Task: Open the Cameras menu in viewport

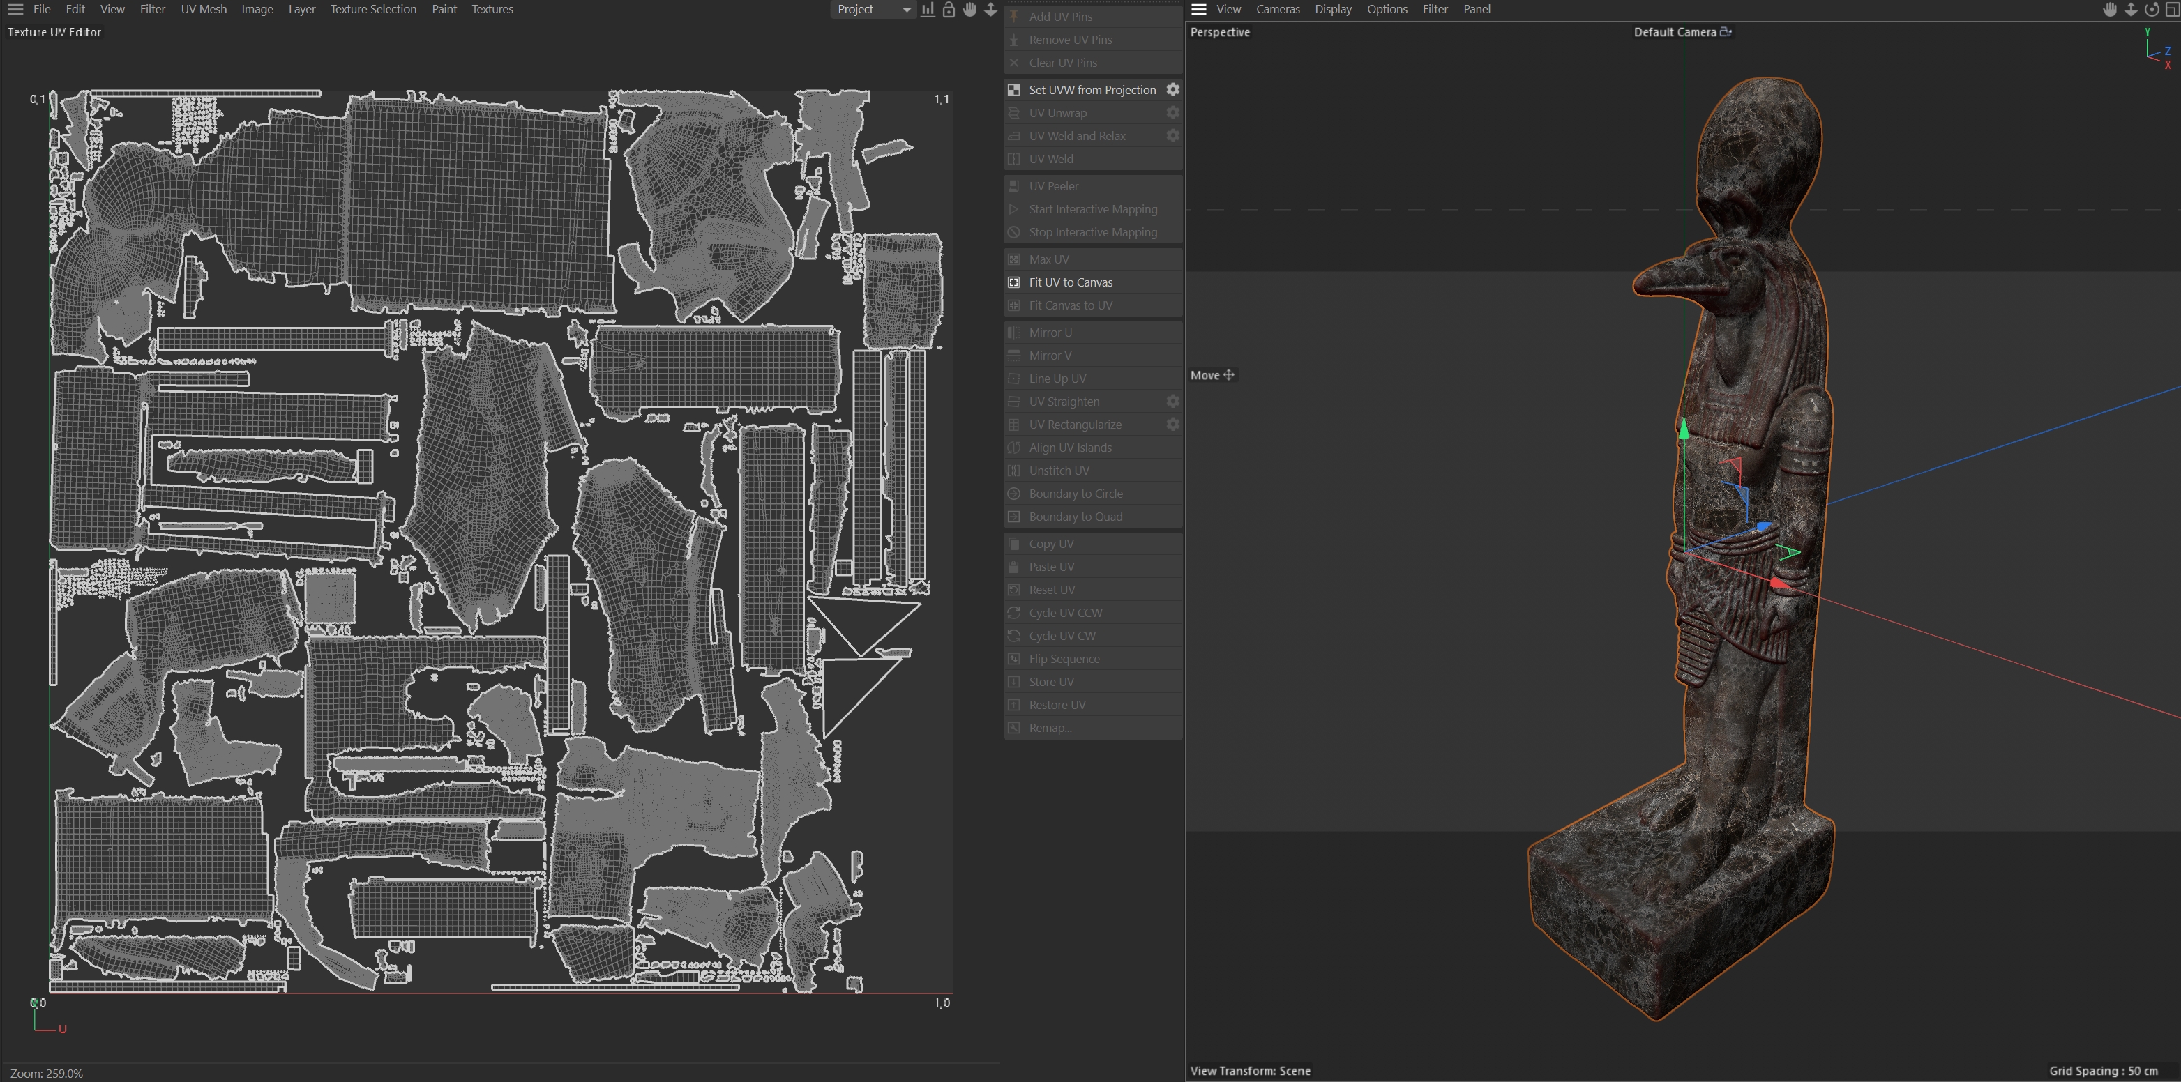Action: click(x=1277, y=9)
